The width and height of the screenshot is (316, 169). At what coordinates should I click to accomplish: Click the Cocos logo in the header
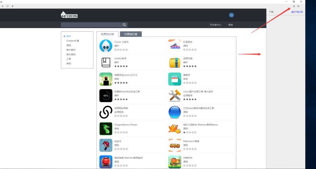coord(69,15)
